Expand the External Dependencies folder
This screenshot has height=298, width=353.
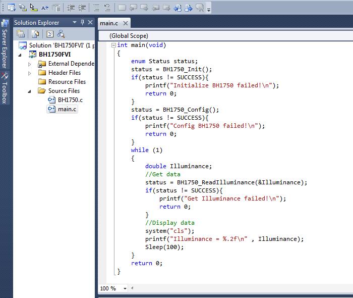coord(29,64)
